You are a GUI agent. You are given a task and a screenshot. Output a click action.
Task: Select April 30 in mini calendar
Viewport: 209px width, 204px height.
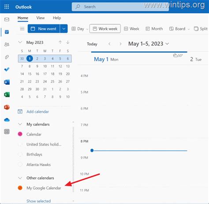pyautogui.click(x=22, y=58)
